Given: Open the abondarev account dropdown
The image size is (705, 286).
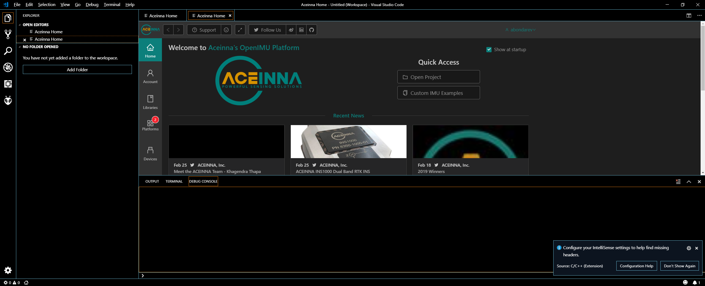Looking at the screenshot, I should [520, 30].
